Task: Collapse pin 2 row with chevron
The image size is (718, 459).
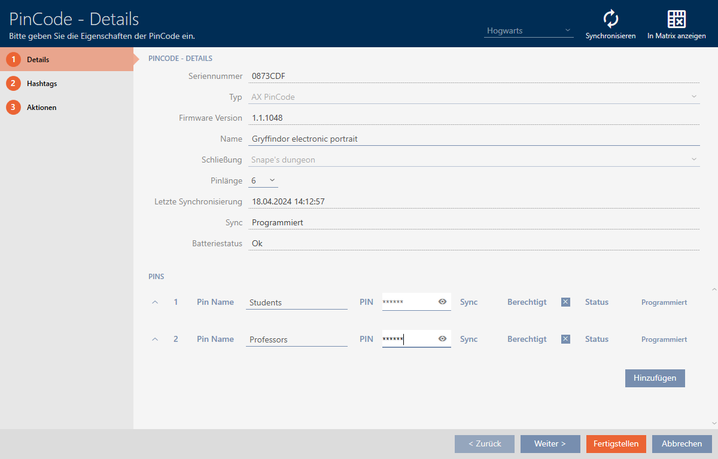Action: pyautogui.click(x=155, y=339)
